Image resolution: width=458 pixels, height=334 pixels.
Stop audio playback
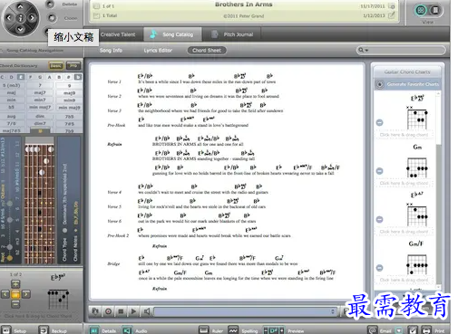point(121,311)
